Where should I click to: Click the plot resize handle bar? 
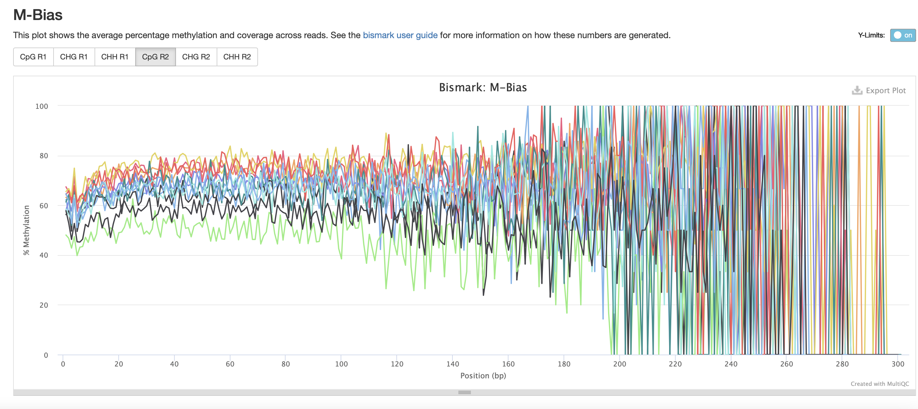[x=464, y=392]
